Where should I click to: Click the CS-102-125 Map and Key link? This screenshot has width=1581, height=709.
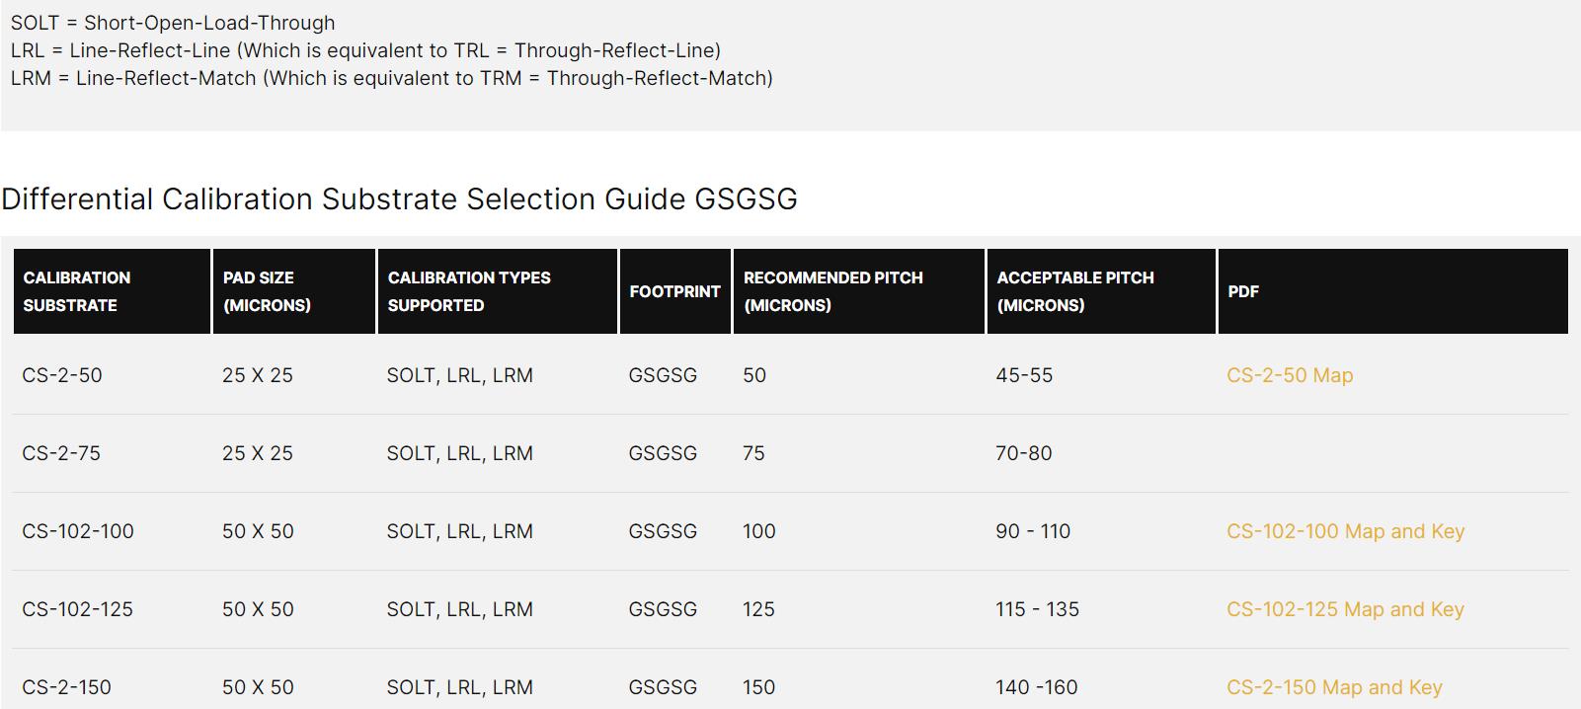(1345, 609)
